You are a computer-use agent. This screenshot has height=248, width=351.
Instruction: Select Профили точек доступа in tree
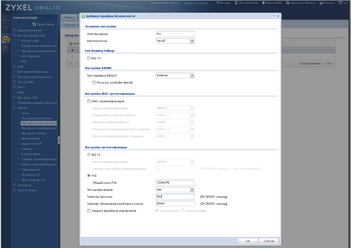[x=39, y=123]
